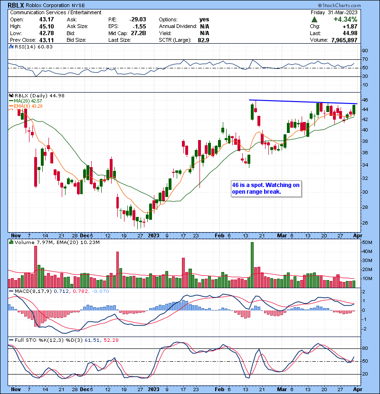Viewport: 380px width, 394px height.
Task: Click the RBLX ticker symbol in the title
Action: pyautogui.click(x=16, y=5)
